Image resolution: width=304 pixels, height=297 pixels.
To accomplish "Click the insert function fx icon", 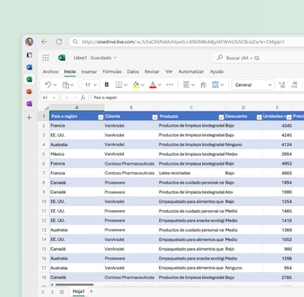I will [83, 97].
